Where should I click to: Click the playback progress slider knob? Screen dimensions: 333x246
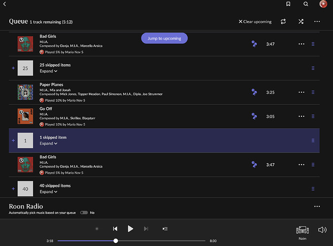[x=115, y=241]
